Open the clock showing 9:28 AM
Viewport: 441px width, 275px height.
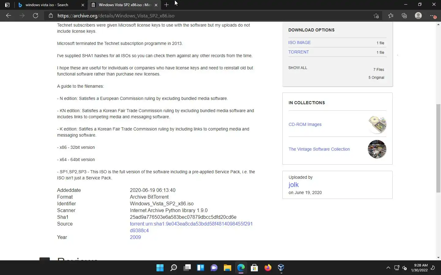point(419,268)
